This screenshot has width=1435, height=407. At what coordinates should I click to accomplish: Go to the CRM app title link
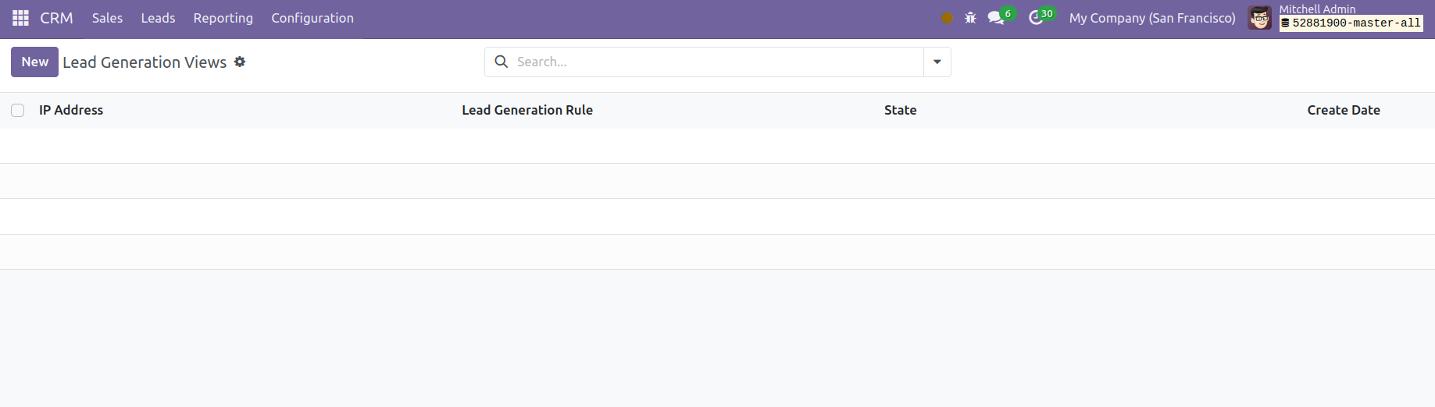pyautogui.click(x=56, y=18)
